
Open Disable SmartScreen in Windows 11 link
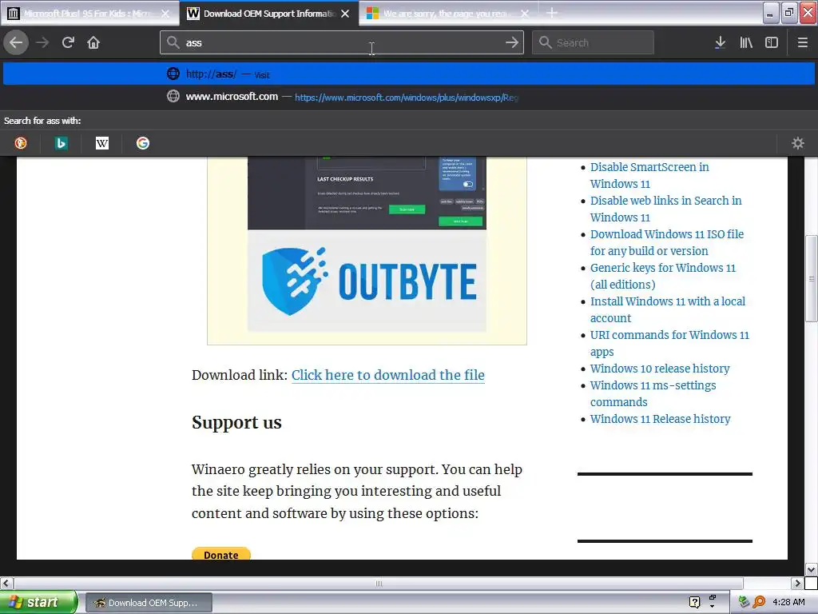[x=649, y=175]
